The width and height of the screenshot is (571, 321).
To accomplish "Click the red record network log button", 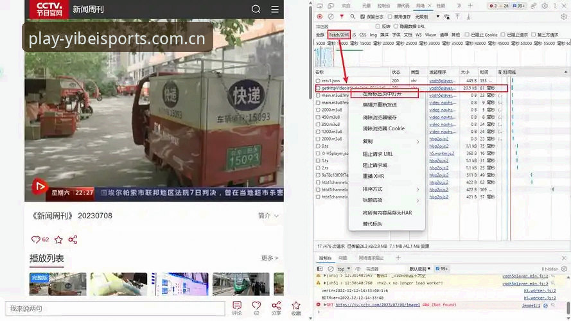I will [x=320, y=17].
